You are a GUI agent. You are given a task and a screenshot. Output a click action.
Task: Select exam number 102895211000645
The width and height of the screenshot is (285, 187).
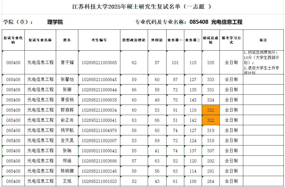pyautogui.click(x=99, y=80)
